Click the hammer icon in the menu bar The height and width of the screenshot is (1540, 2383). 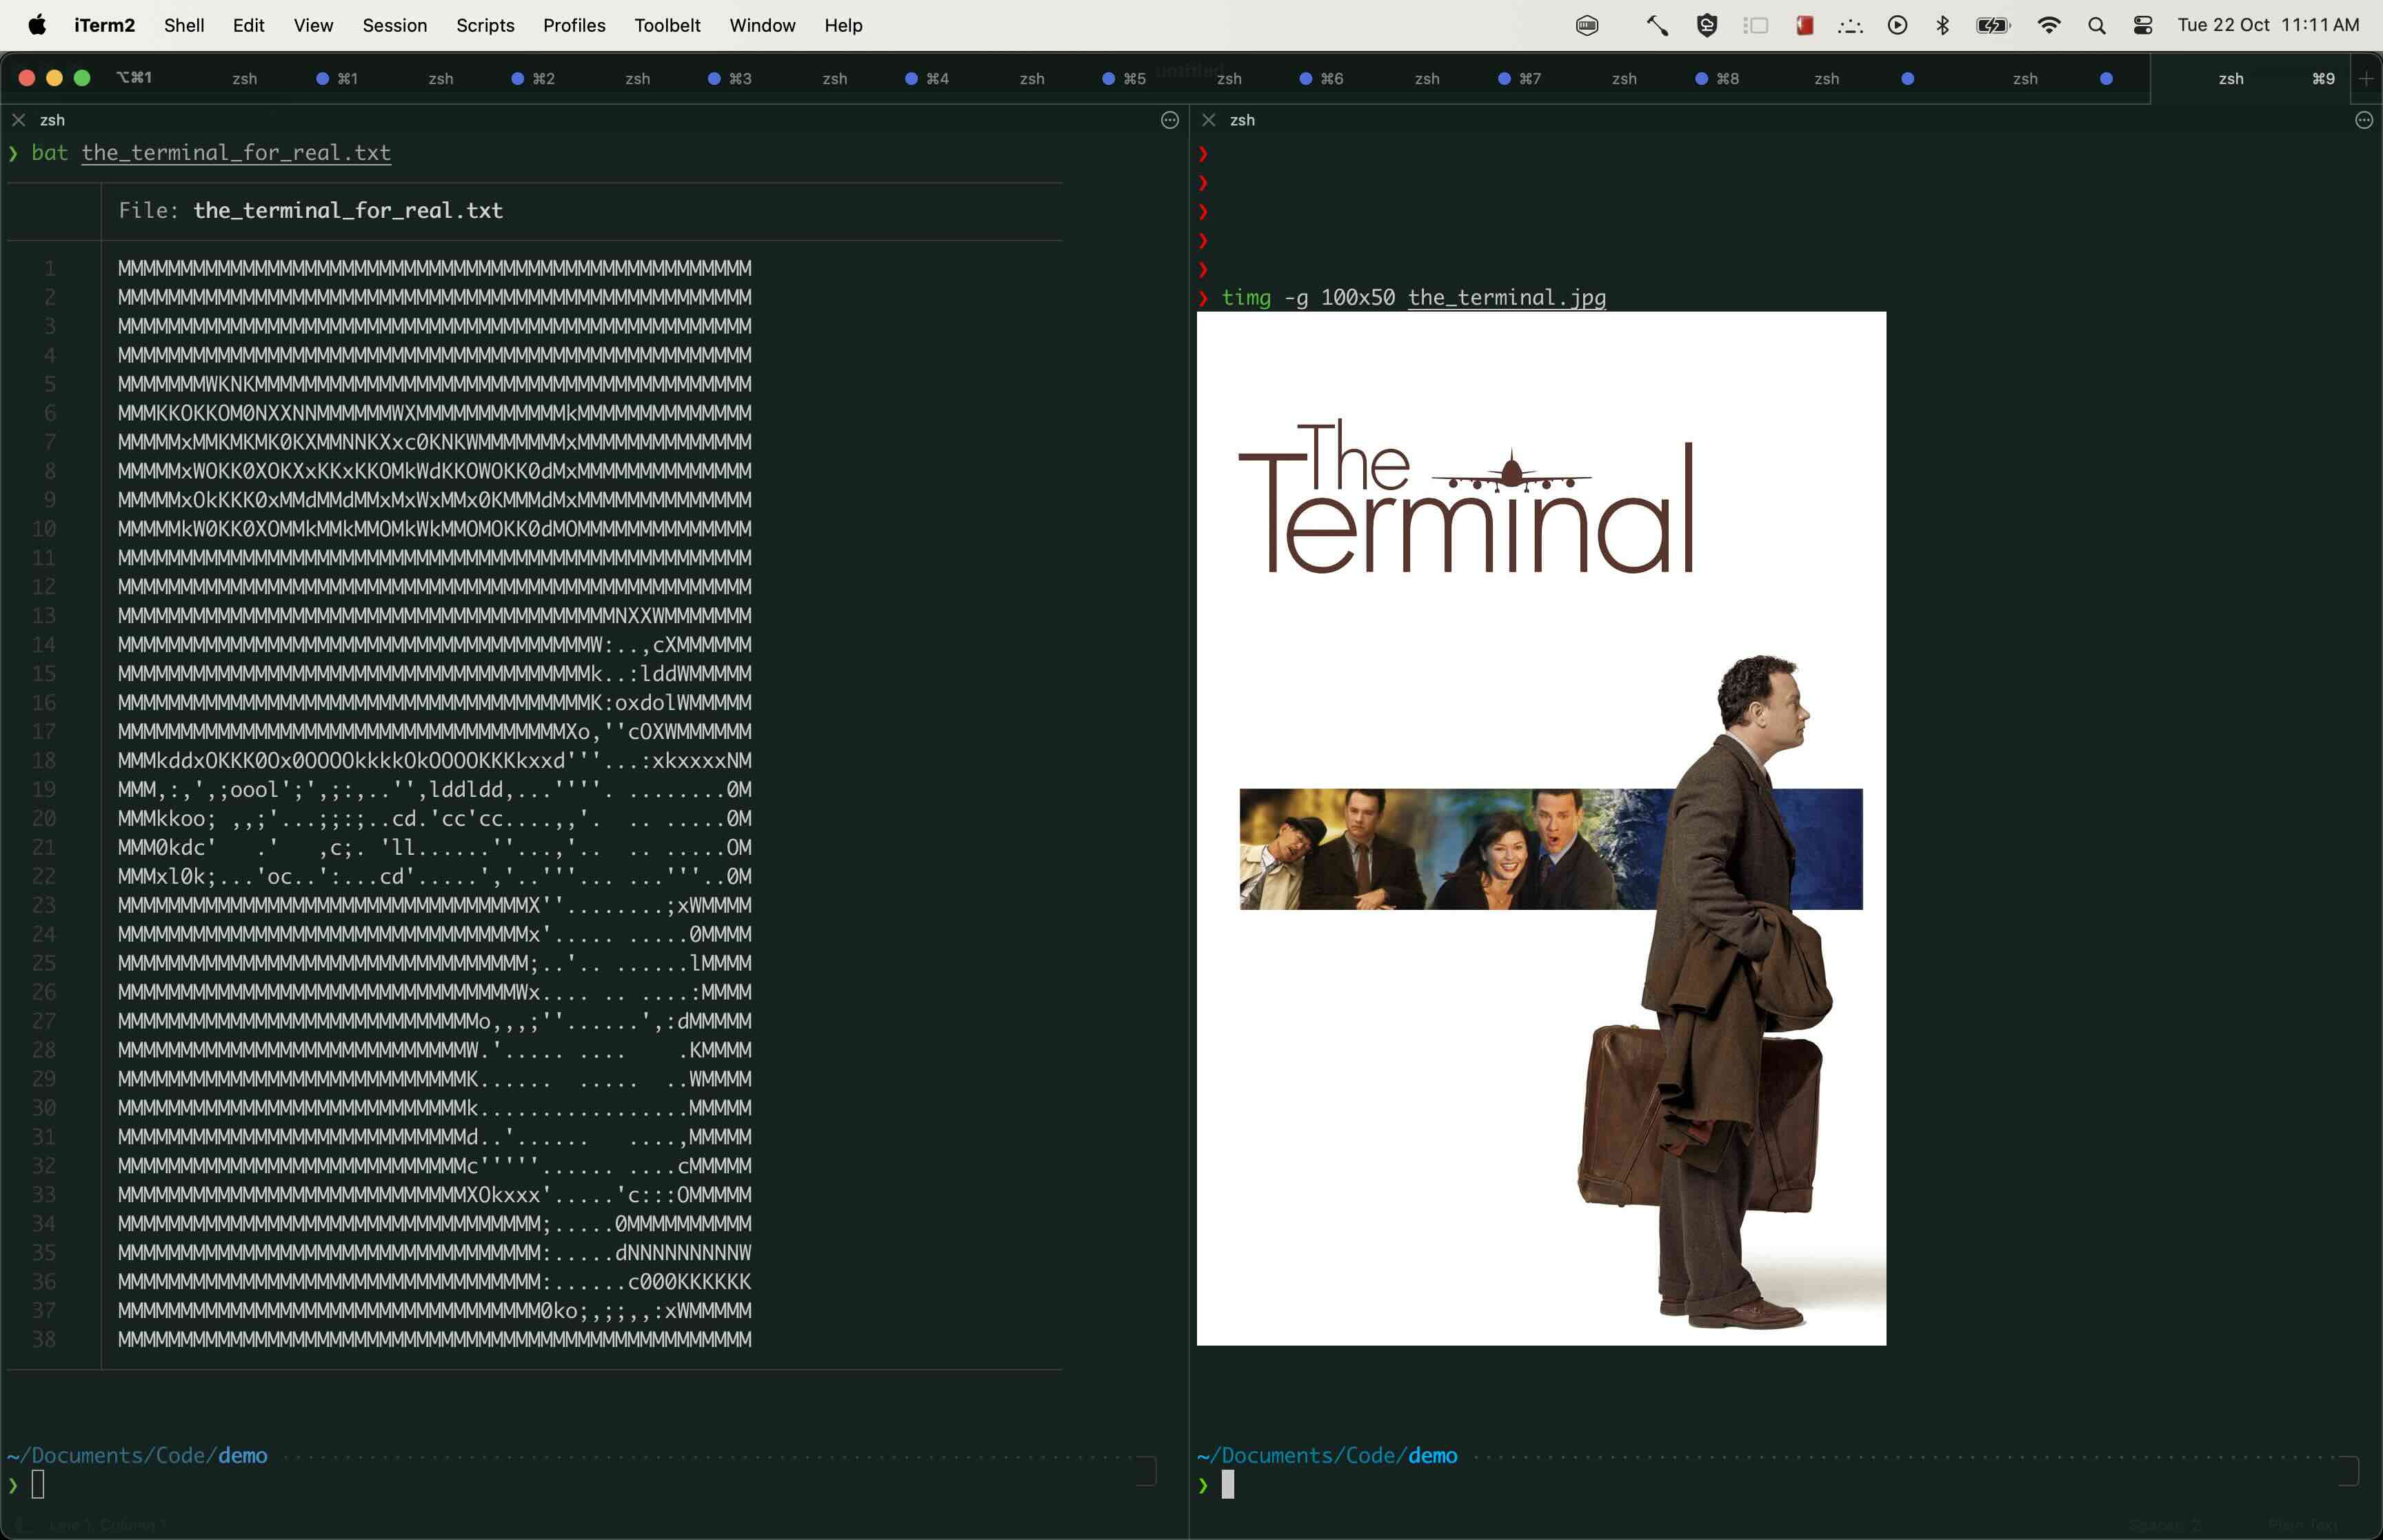click(1657, 25)
